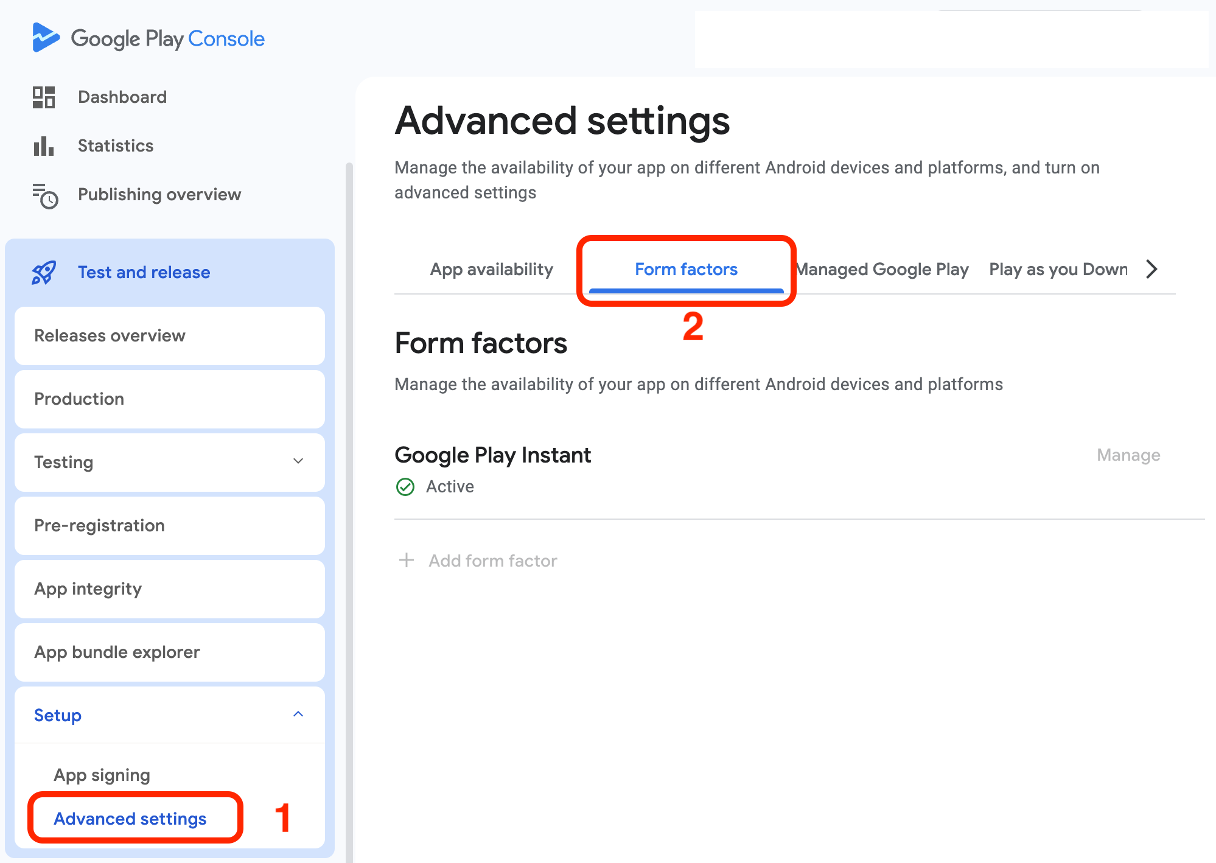Click the Active status text

coord(450,487)
